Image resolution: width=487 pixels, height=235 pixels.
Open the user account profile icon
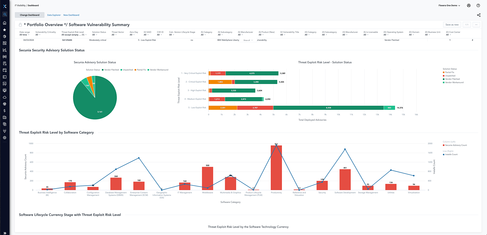click(x=469, y=6)
